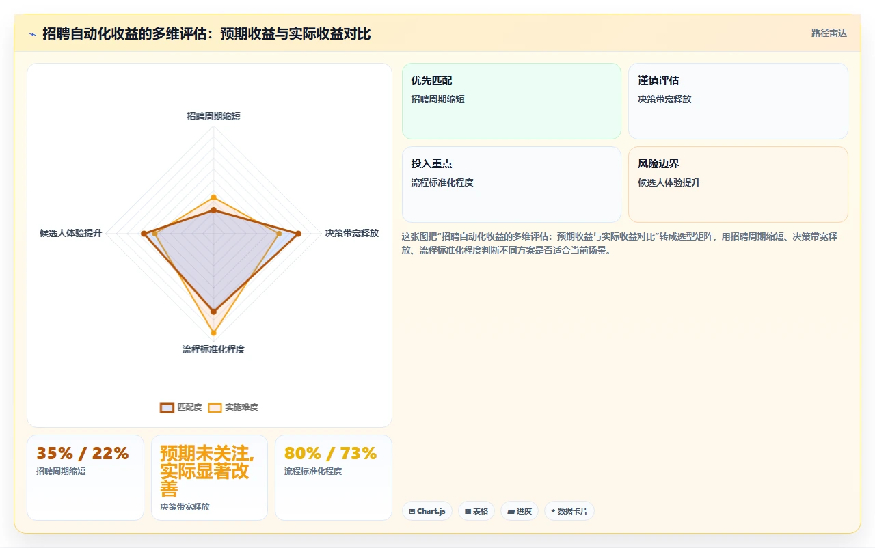The height and width of the screenshot is (548, 875).
Task: Toggle the 实施难度 legend swatch
Action: point(215,407)
